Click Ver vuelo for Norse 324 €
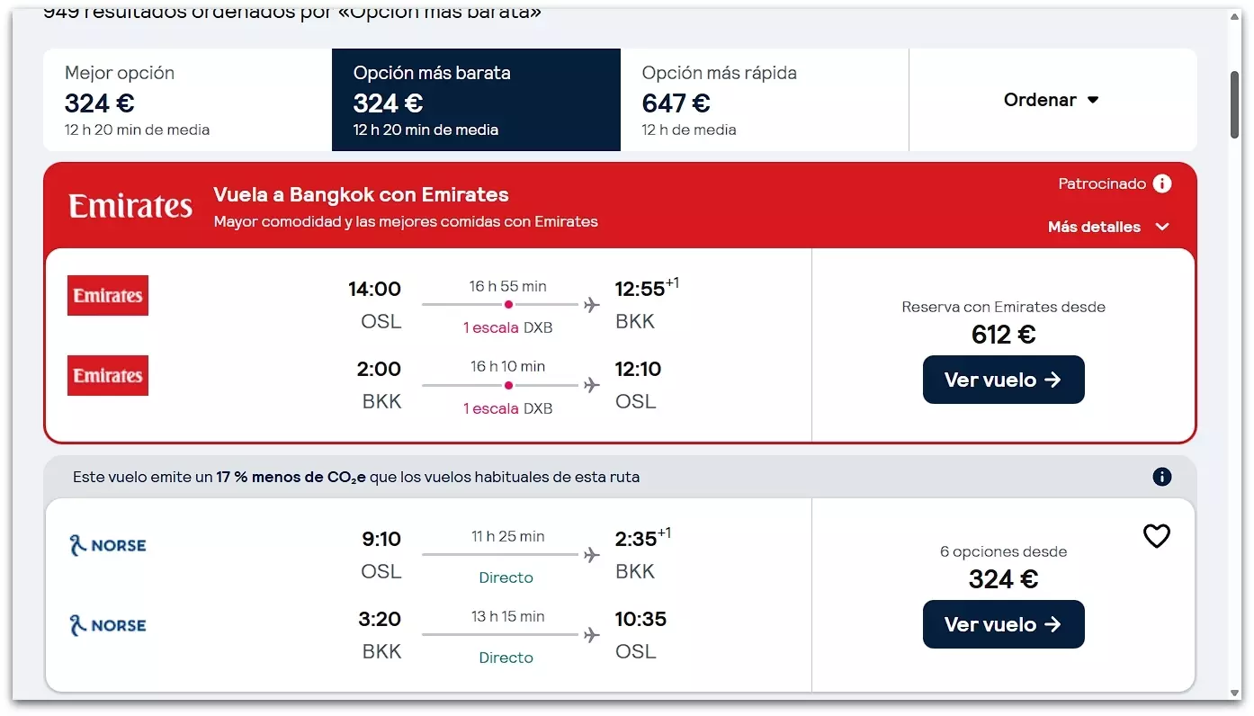 pos(1003,624)
